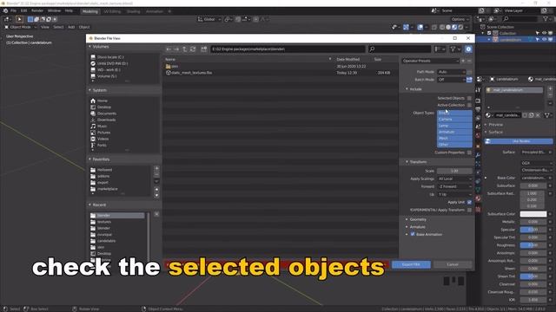This screenshot has width=556, height=312.
Task: Click the Subsurface Color swatch
Action: point(533,214)
